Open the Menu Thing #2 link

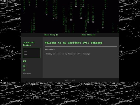click(x=89, y=35)
